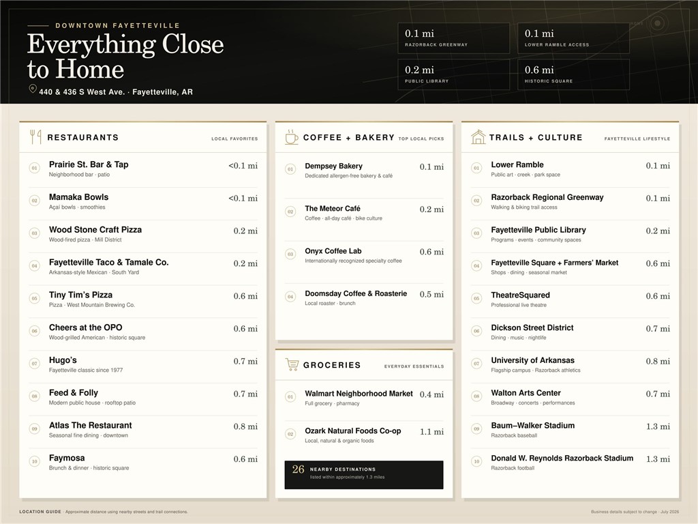The image size is (698, 524).
Task: Click the shopping cart Groceries icon
Action: point(292,364)
